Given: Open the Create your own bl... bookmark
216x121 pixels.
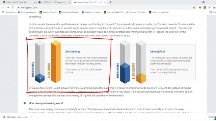Looking at the screenshot, I should pyautogui.click(x=91, y=12).
